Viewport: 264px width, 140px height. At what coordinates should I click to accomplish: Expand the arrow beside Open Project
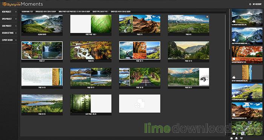coord(16,19)
